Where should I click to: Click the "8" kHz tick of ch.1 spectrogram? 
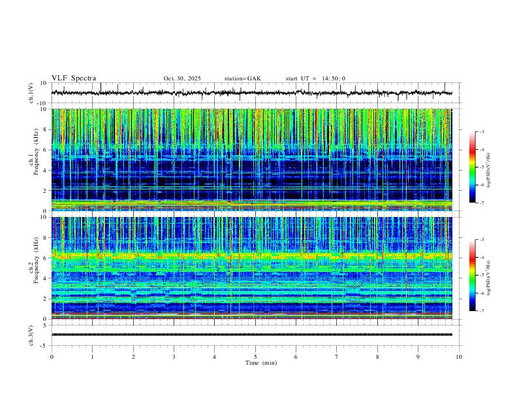[45, 129]
